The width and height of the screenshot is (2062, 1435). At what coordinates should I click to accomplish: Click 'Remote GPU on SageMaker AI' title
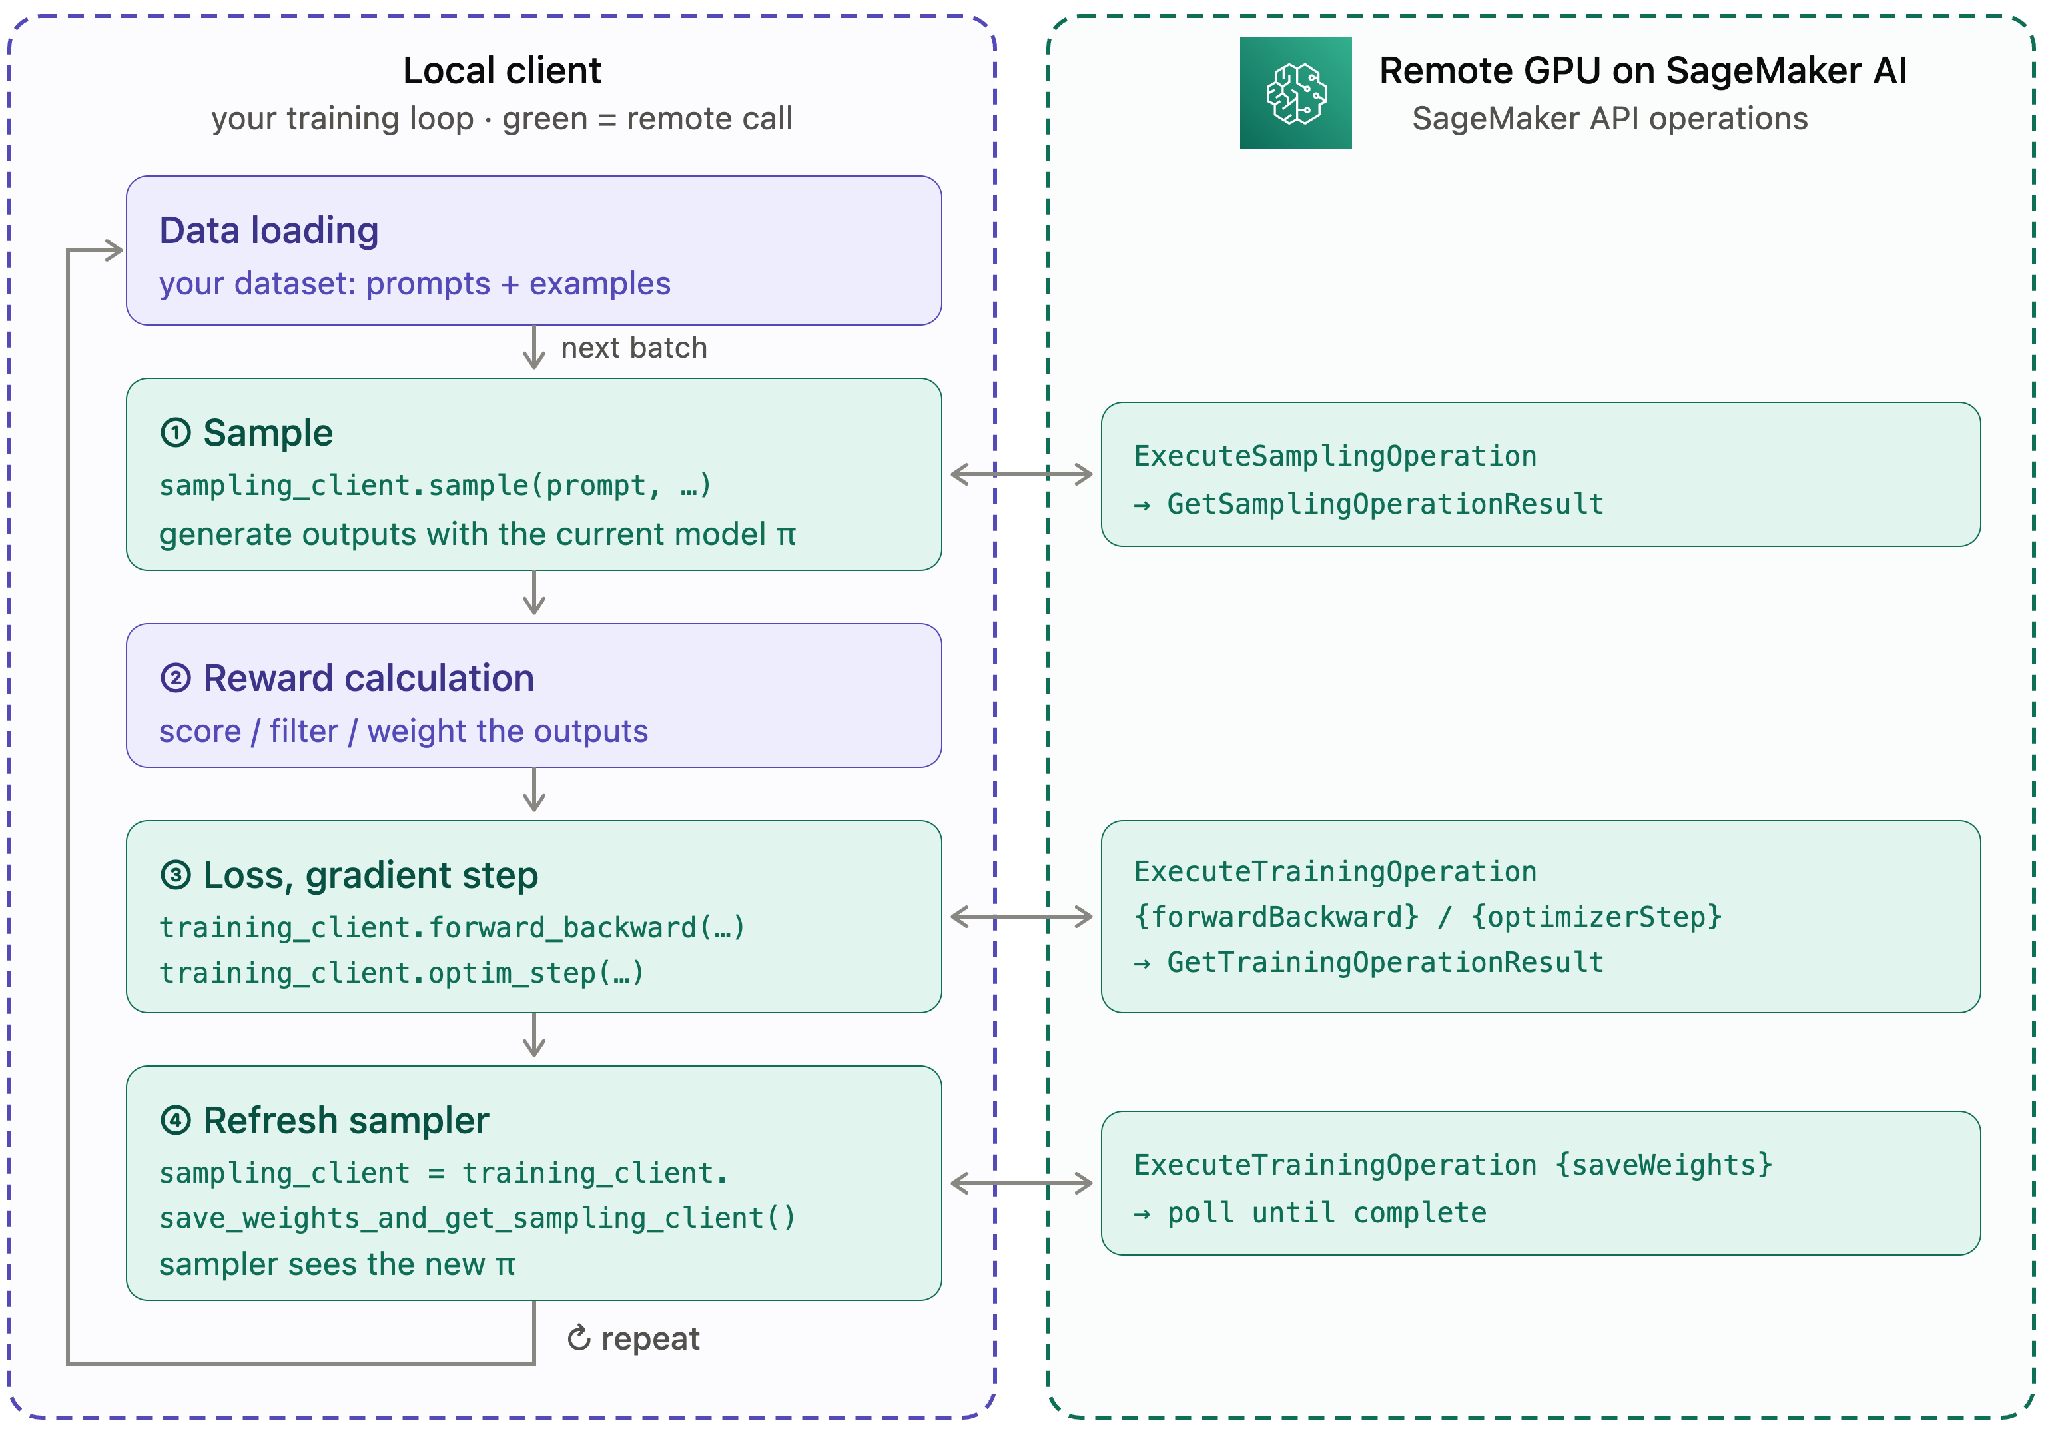click(1642, 71)
